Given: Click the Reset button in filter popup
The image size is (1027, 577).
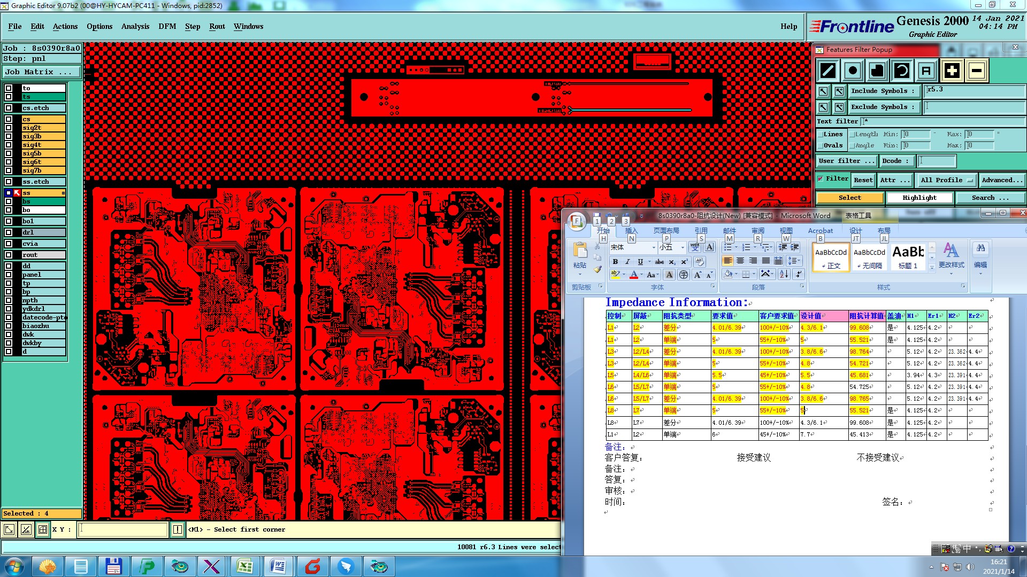Looking at the screenshot, I should (x=863, y=181).
